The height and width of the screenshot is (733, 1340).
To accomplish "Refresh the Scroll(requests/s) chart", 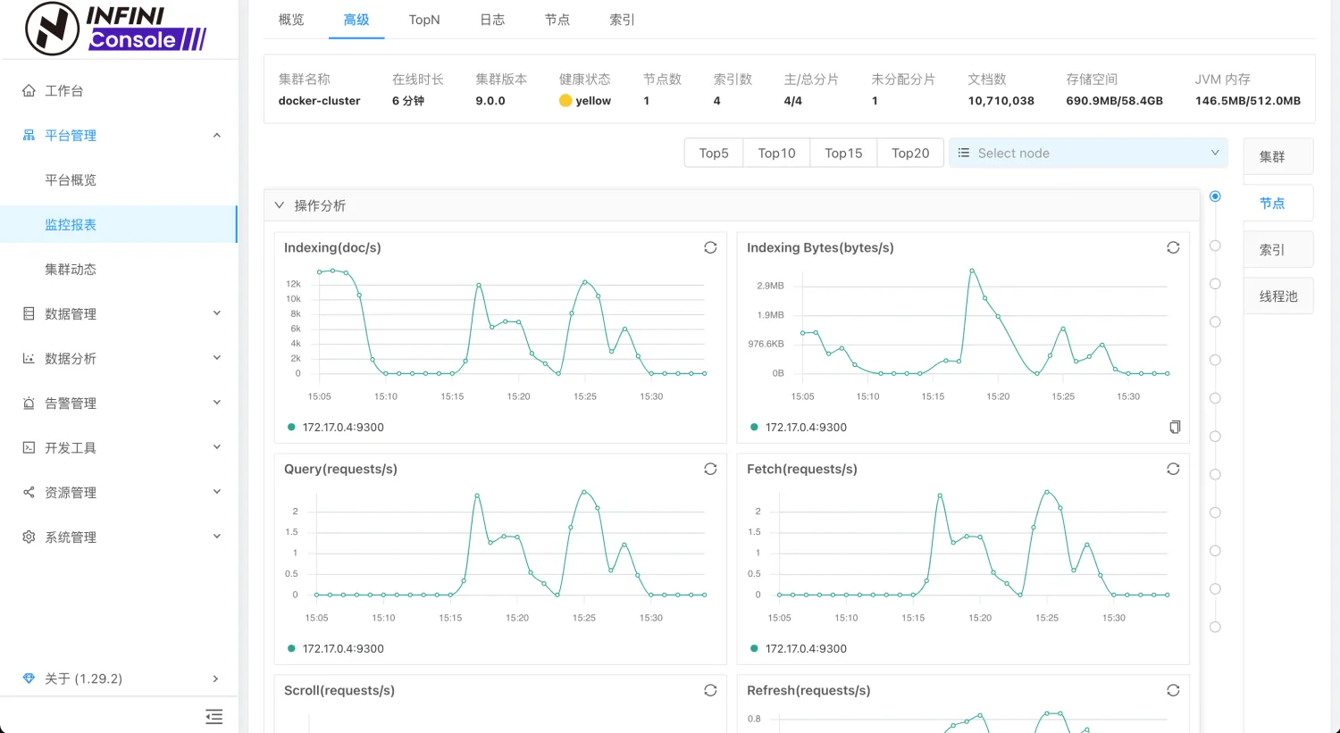I will [x=710, y=690].
